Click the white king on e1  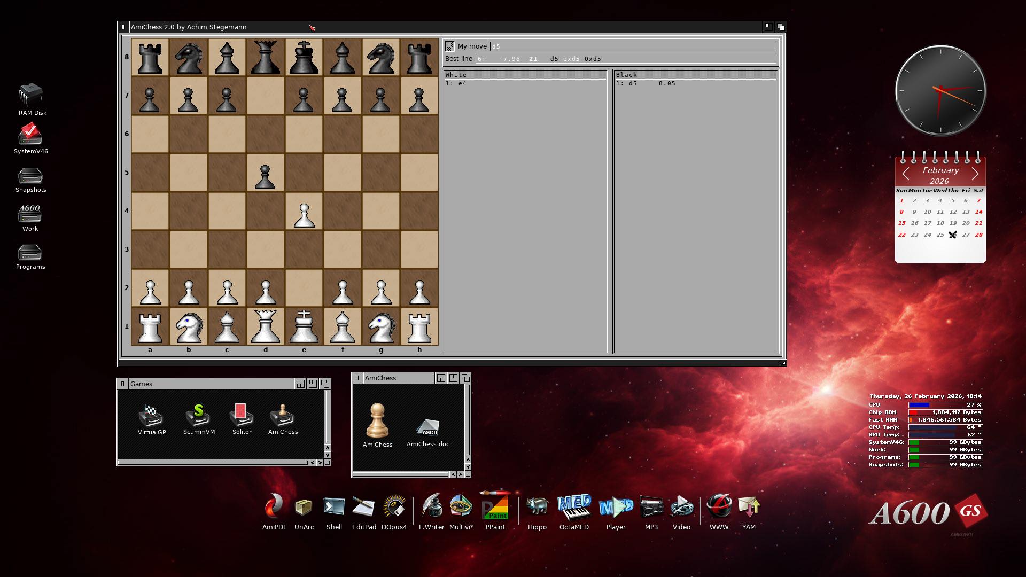tap(304, 326)
